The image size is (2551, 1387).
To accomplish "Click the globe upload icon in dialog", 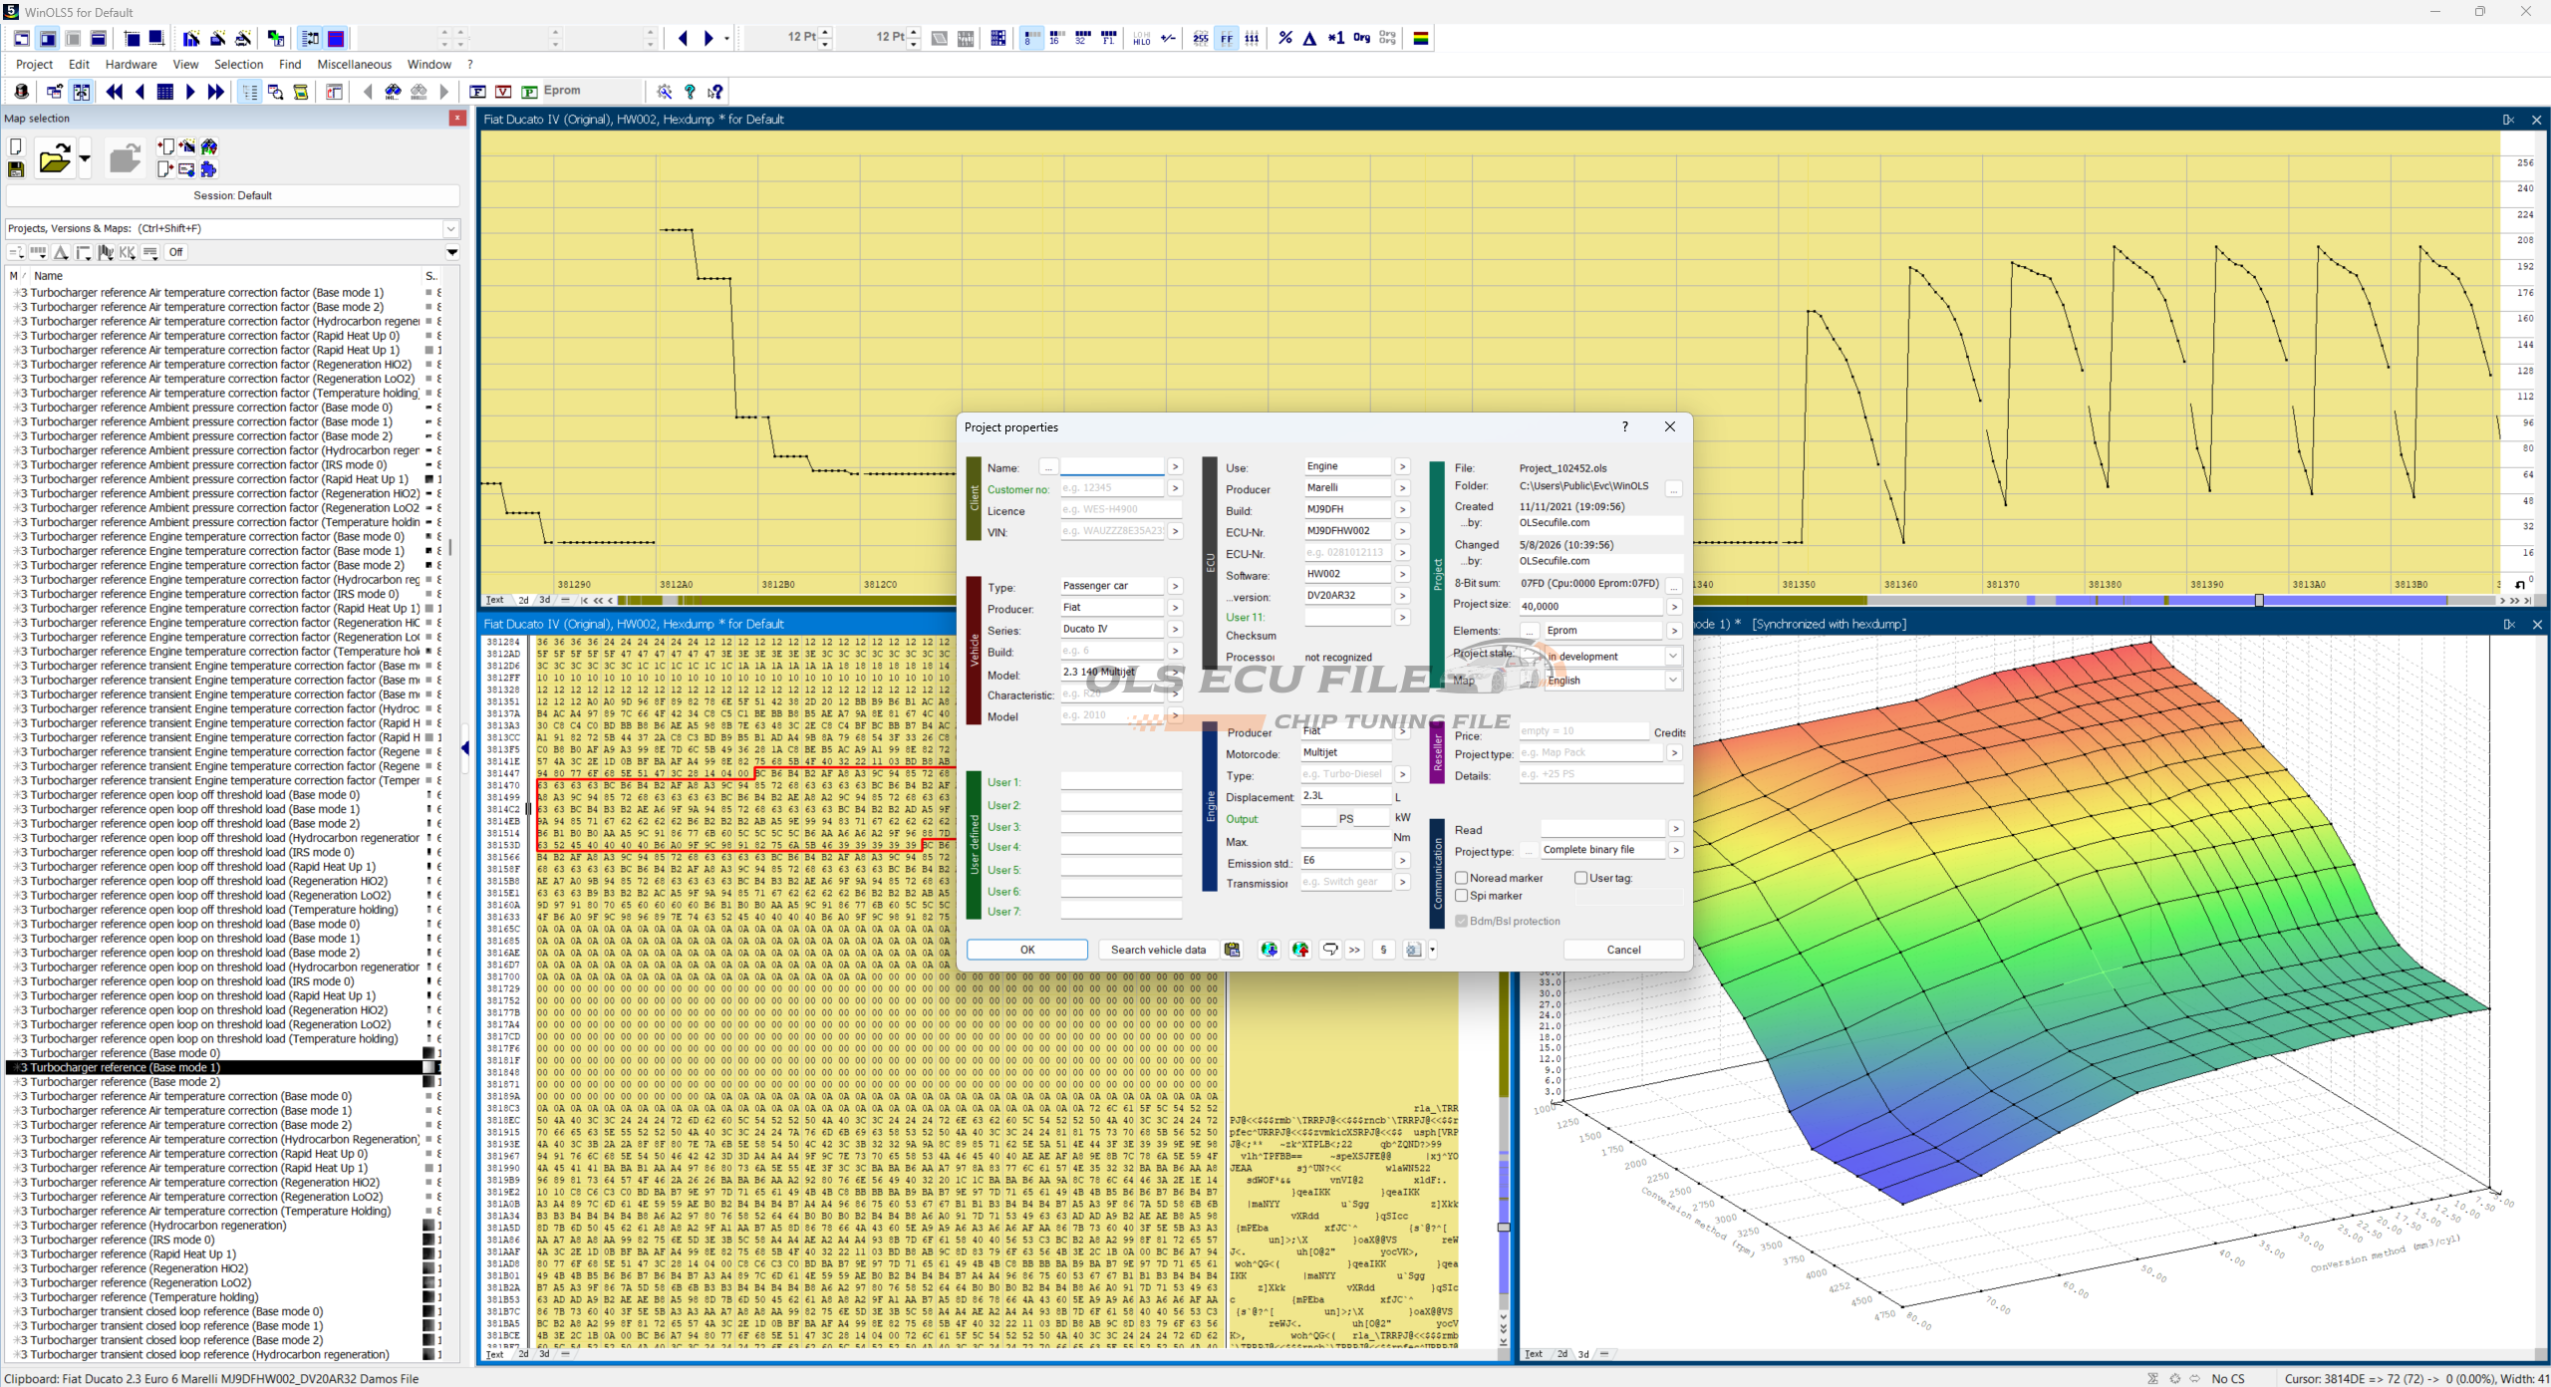I will (x=1299, y=950).
